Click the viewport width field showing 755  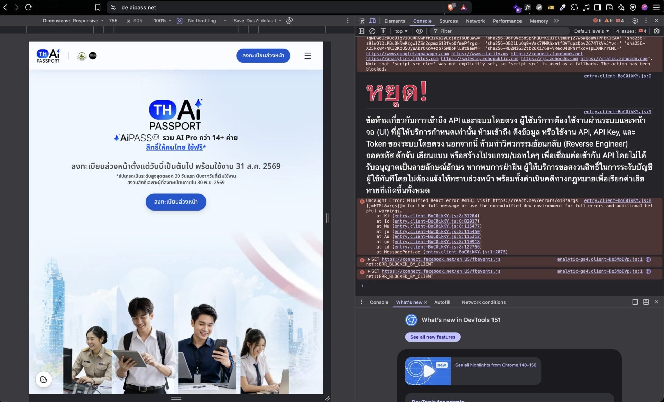pyautogui.click(x=113, y=21)
